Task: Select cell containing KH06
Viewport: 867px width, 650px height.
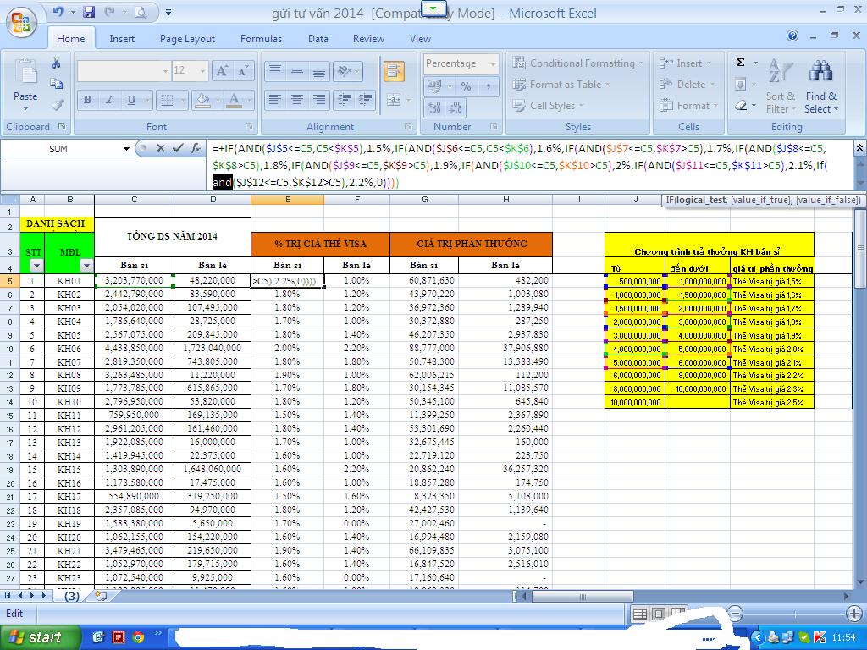Action: [x=69, y=349]
